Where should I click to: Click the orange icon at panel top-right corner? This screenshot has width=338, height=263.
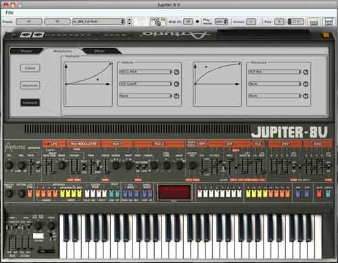pyautogui.click(x=326, y=35)
